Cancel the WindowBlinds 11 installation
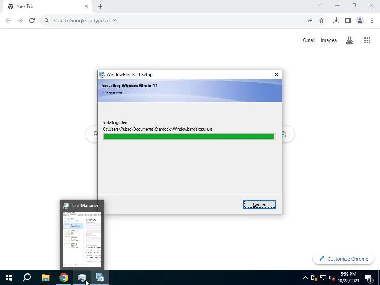This screenshot has width=380, height=285. (x=259, y=204)
